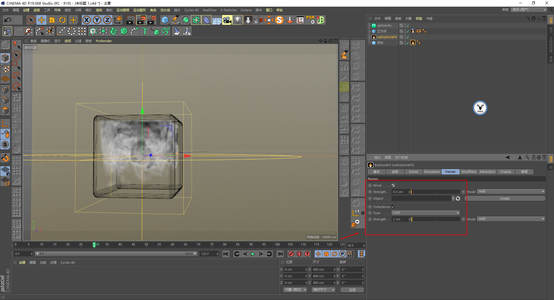The height and width of the screenshot is (300, 554).
Task: Toggle the Y axis lock
Action: click(x=97, y=20)
